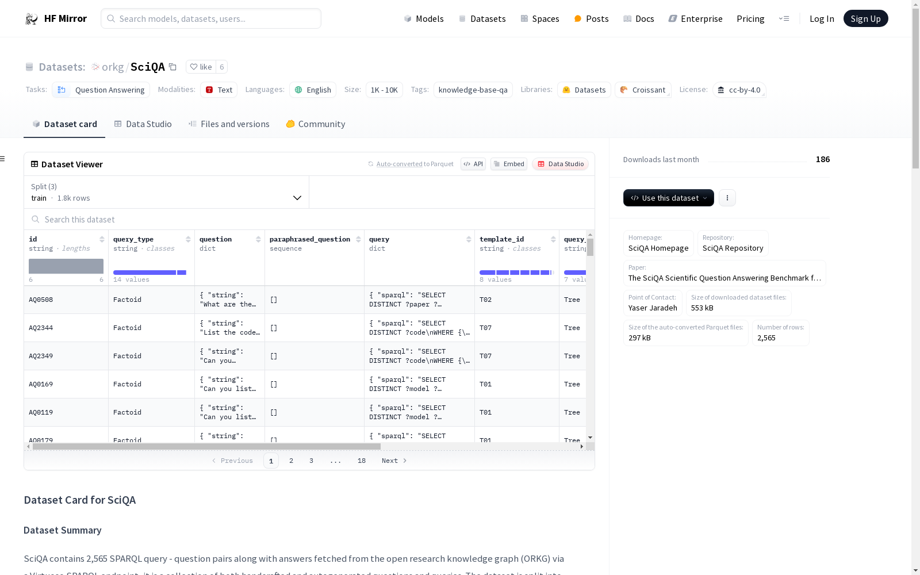Switch to the Data Studio tab

coord(143,124)
